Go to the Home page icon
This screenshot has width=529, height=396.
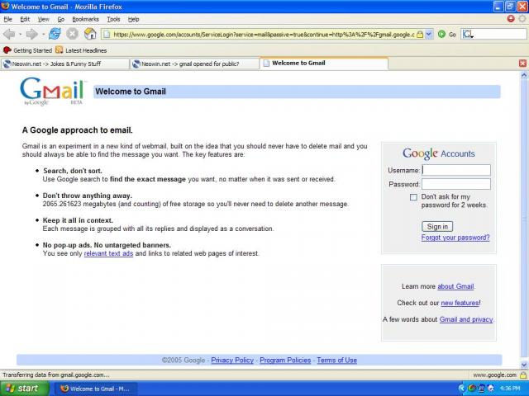[90, 34]
